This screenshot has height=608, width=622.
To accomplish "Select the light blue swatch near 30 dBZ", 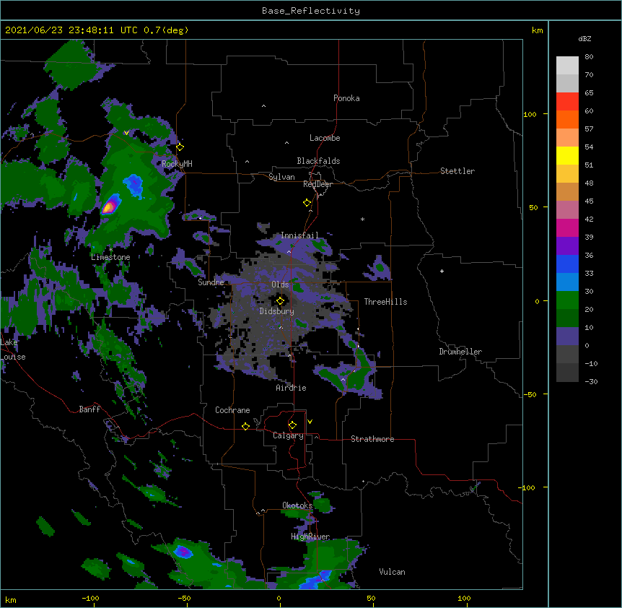I will click(x=567, y=282).
